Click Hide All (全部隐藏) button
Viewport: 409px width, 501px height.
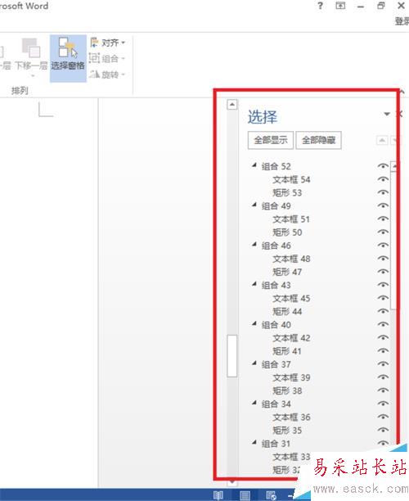point(318,140)
